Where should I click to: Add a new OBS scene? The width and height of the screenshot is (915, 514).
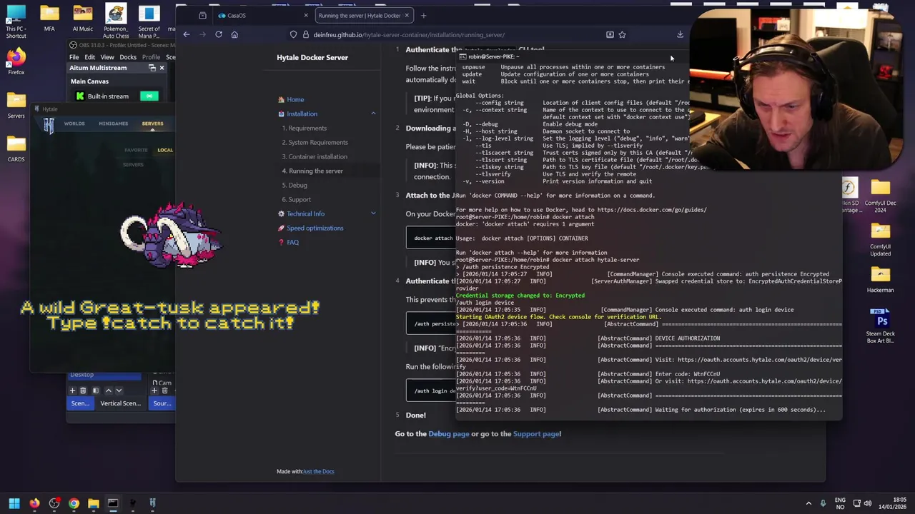coord(72,390)
